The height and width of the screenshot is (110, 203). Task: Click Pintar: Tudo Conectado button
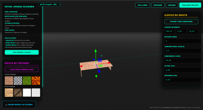pos(181,22)
